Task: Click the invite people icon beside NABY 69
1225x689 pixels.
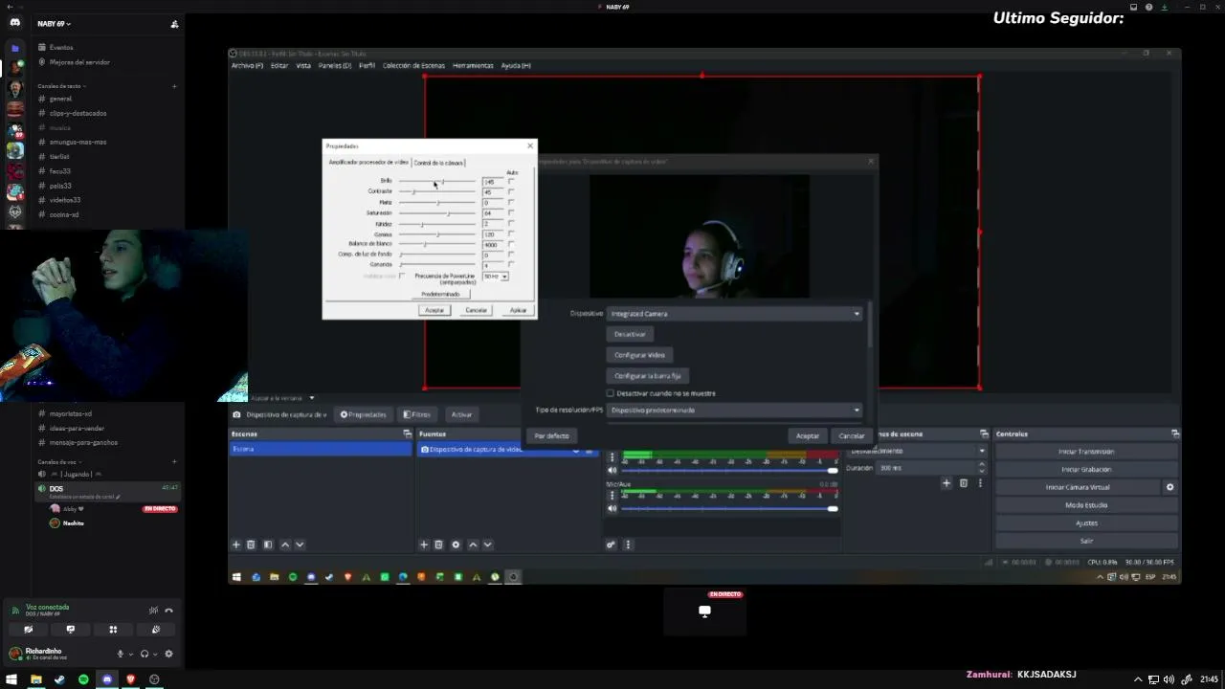Action: coord(174,24)
